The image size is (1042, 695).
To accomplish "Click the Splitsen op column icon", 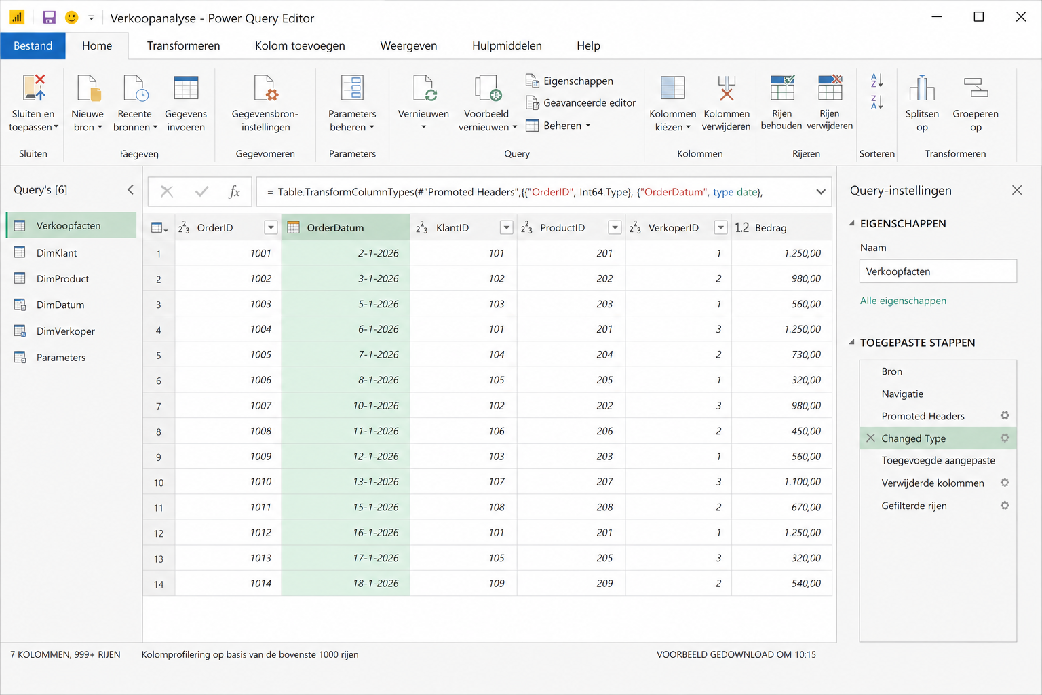I will coord(922,88).
